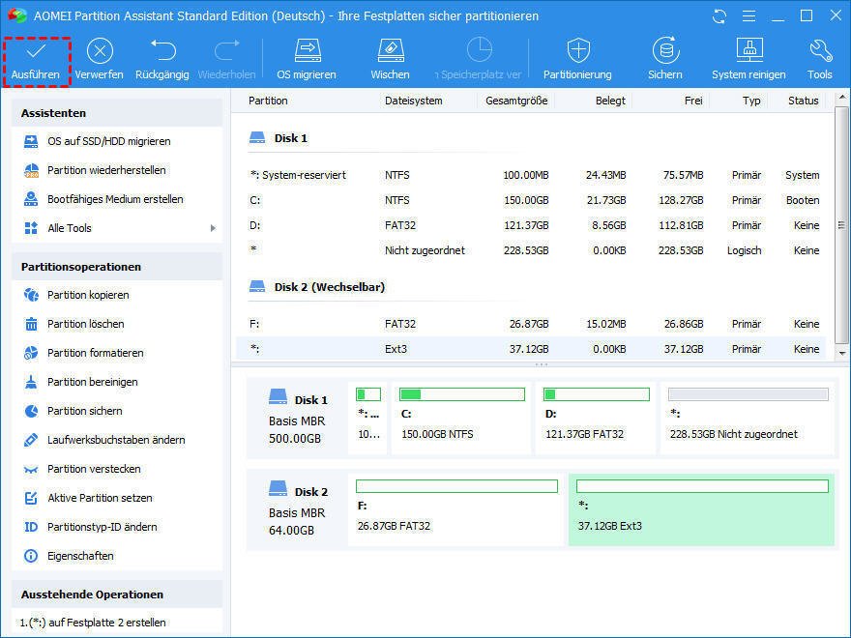Click the Verwerfen discard icon

pos(100,51)
